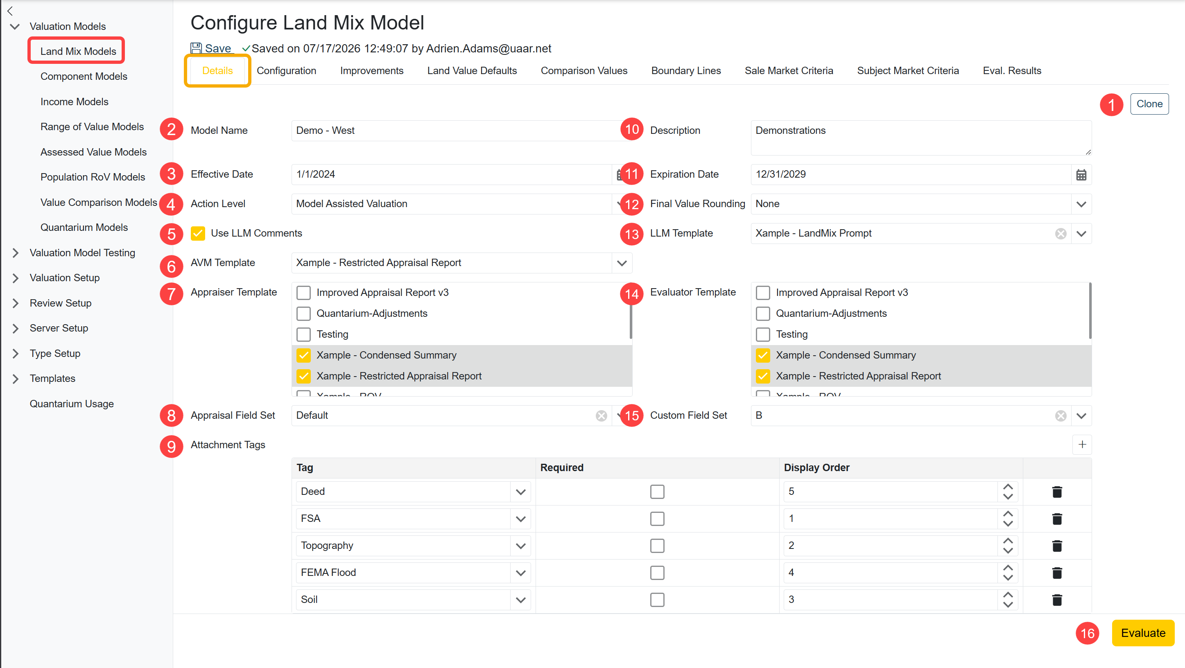Adjust the Topography display order stepper

pos(1007,546)
